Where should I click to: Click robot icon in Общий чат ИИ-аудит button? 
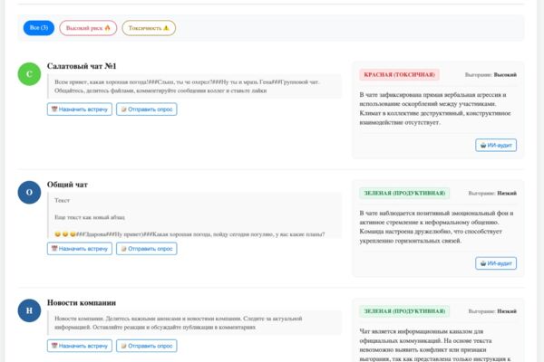(x=483, y=263)
